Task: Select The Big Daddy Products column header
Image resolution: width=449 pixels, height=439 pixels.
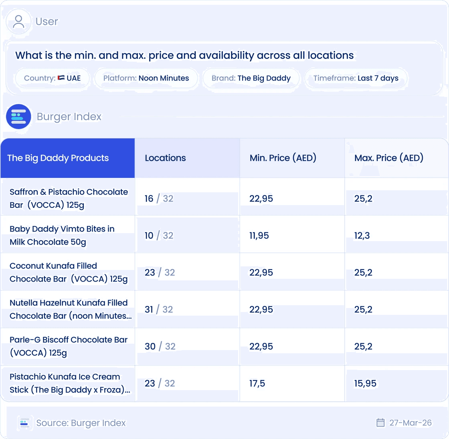Action: [68, 158]
